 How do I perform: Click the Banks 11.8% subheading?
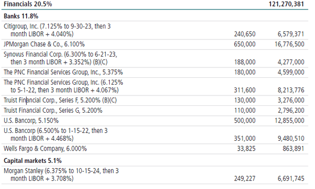21,16
